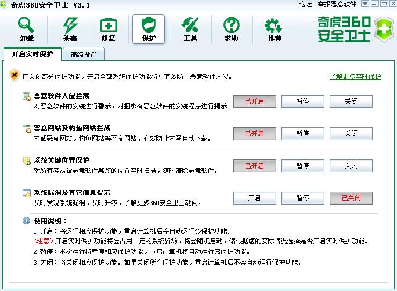Click 已开启 for 恶意软件入侵拦截

click(255, 101)
